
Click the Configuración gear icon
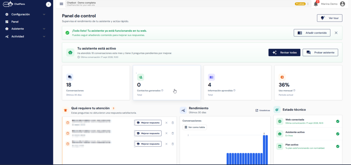(7, 14)
